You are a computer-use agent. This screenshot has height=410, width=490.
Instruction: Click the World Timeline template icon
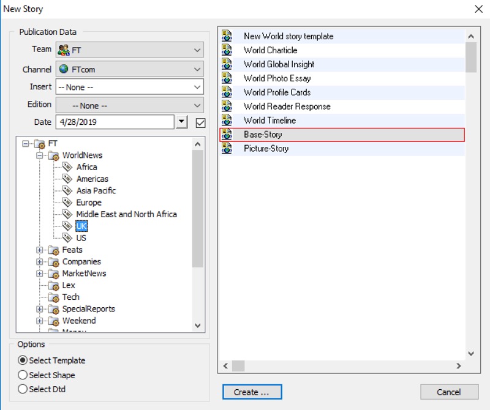(227, 121)
